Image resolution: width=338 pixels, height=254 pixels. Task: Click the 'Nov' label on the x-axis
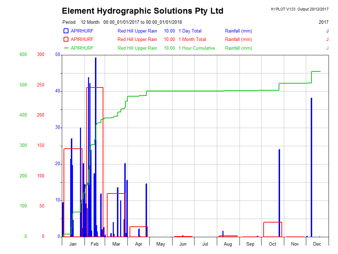pos(295,244)
